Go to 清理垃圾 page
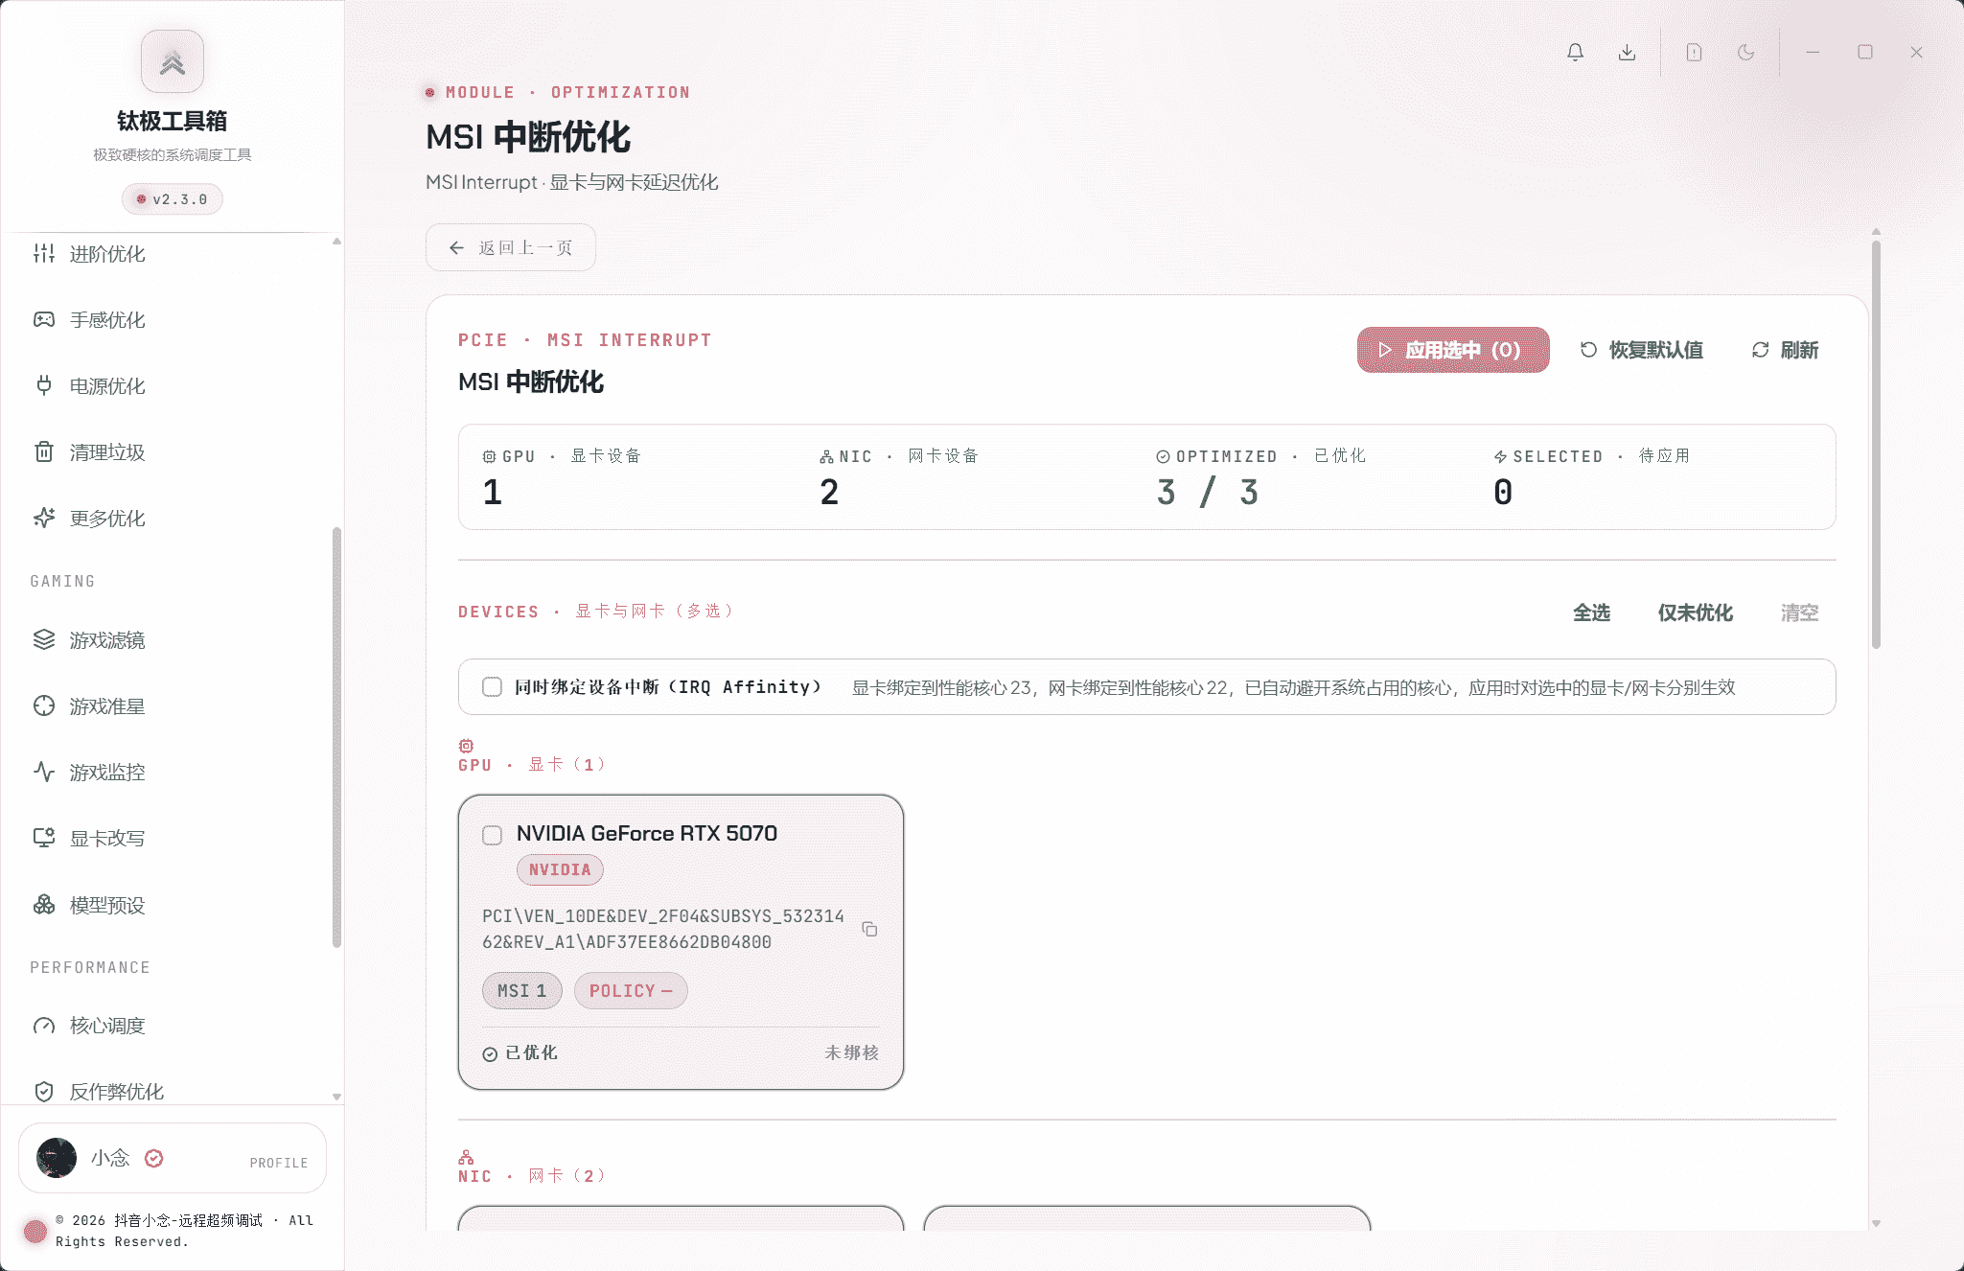The width and height of the screenshot is (1964, 1271). (106, 452)
